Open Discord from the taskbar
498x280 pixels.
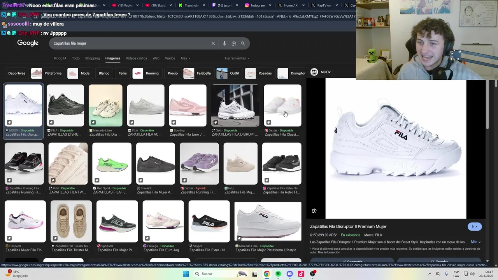click(289, 274)
